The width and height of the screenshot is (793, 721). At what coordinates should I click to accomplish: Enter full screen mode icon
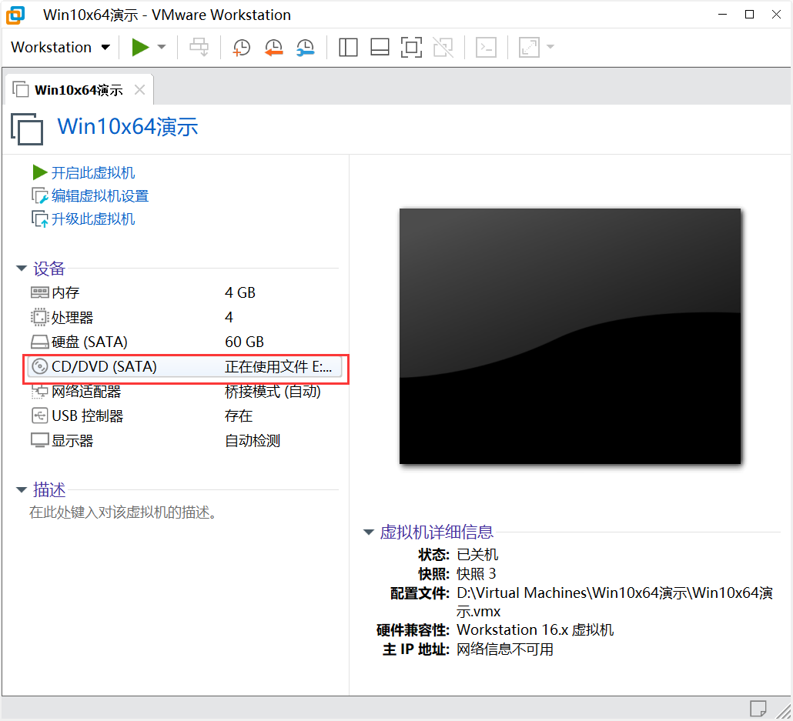coord(411,48)
